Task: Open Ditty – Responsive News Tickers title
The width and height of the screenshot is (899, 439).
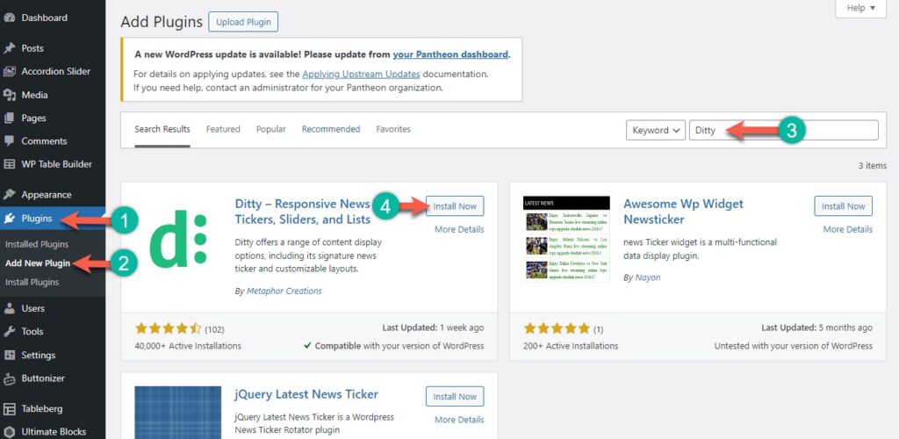Action: [303, 212]
